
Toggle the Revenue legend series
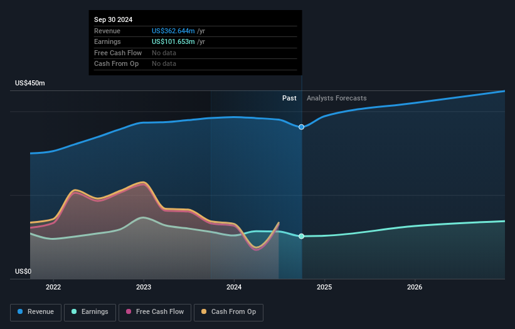coord(36,312)
